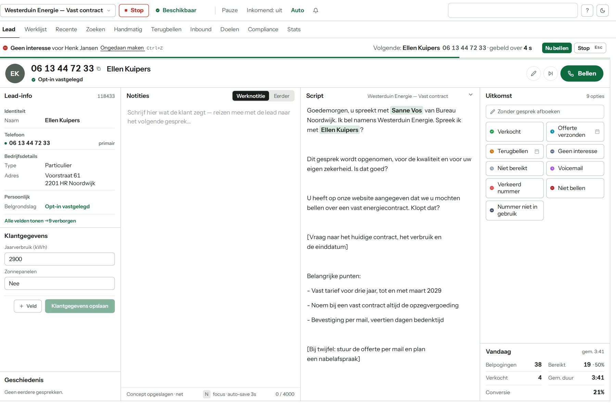Open help via question mark icon
Screen dimensions: 616x406
(x=587, y=10)
